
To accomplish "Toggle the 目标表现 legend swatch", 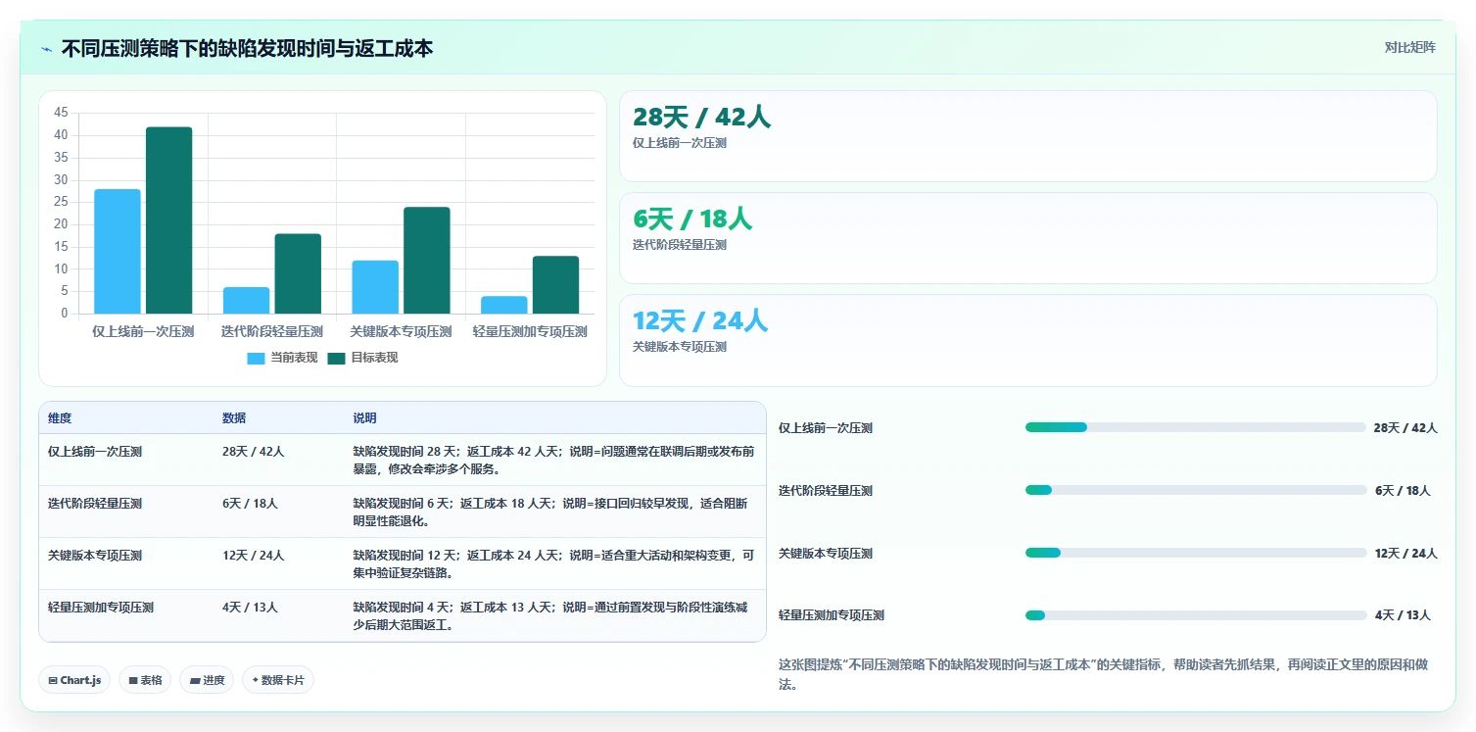I will (x=336, y=359).
